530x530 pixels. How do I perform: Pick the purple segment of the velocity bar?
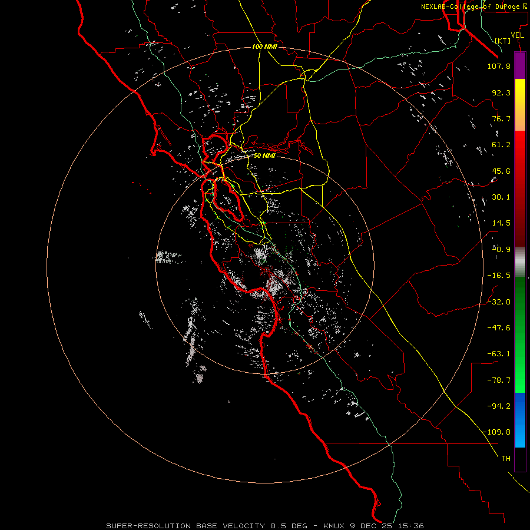point(520,65)
